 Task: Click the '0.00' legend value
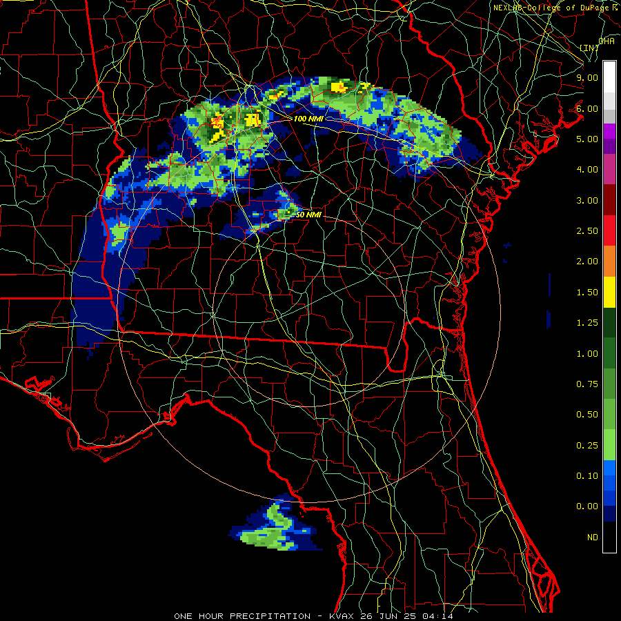pyautogui.click(x=587, y=506)
